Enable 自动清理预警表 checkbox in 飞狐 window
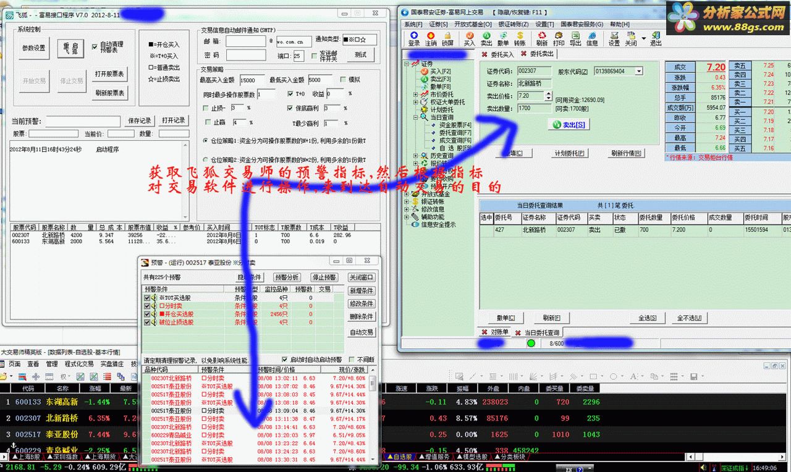 (x=94, y=46)
